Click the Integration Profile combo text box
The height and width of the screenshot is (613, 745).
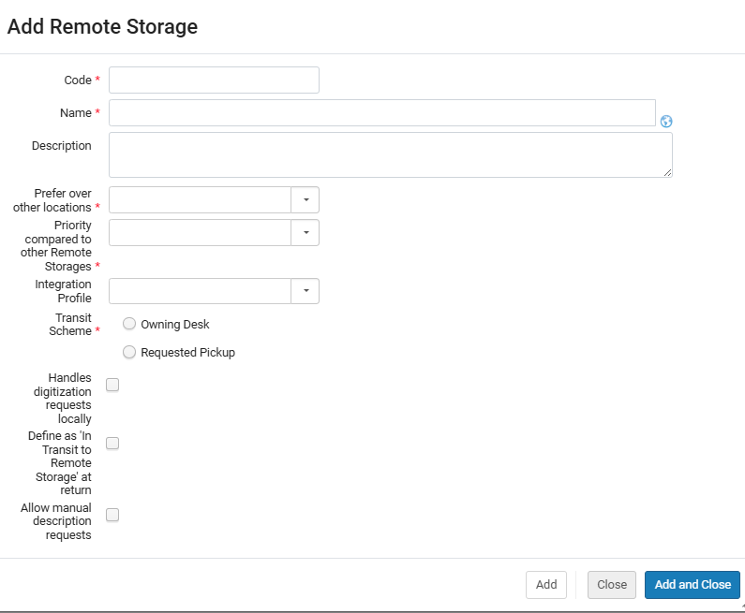coord(200,292)
